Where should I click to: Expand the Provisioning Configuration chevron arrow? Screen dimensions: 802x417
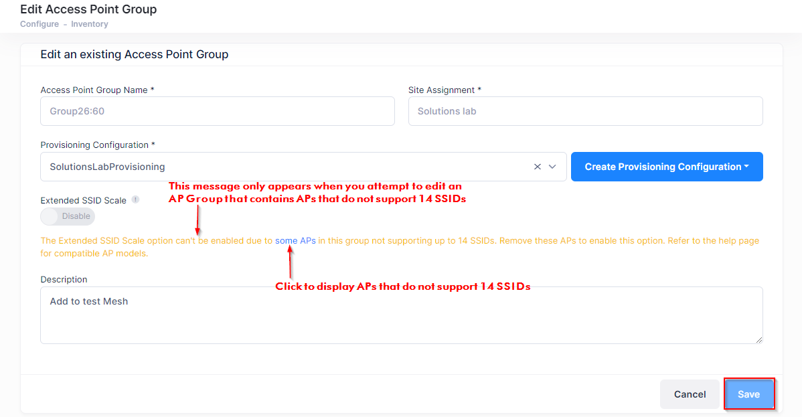click(x=553, y=167)
